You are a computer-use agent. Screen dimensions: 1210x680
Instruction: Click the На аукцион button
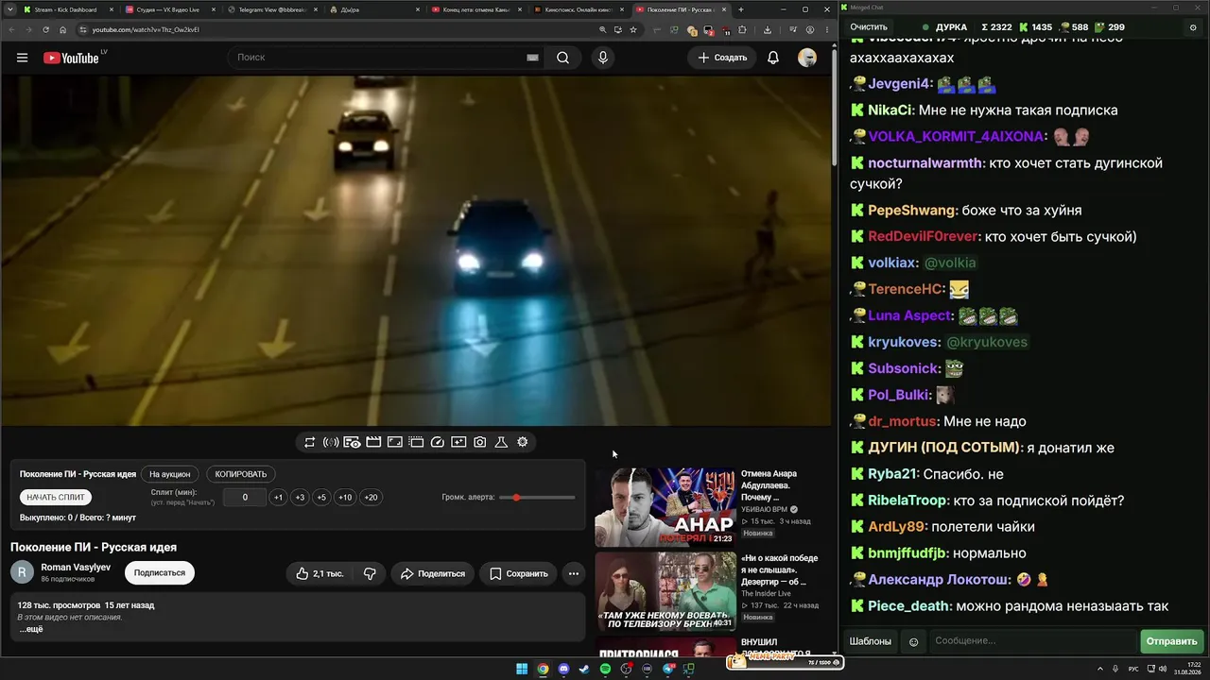tap(170, 474)
